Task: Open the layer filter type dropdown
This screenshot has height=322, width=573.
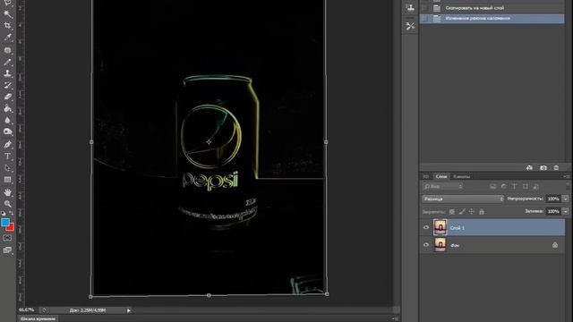Action: [443, 187]
